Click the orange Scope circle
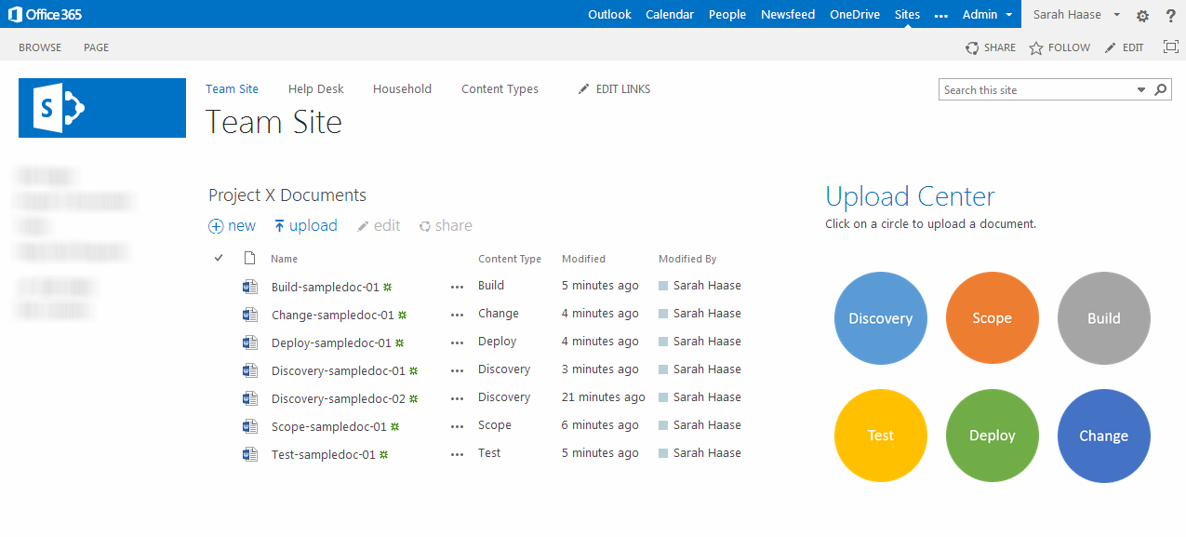The image size is (1186, 537). [x=992, y=318]
